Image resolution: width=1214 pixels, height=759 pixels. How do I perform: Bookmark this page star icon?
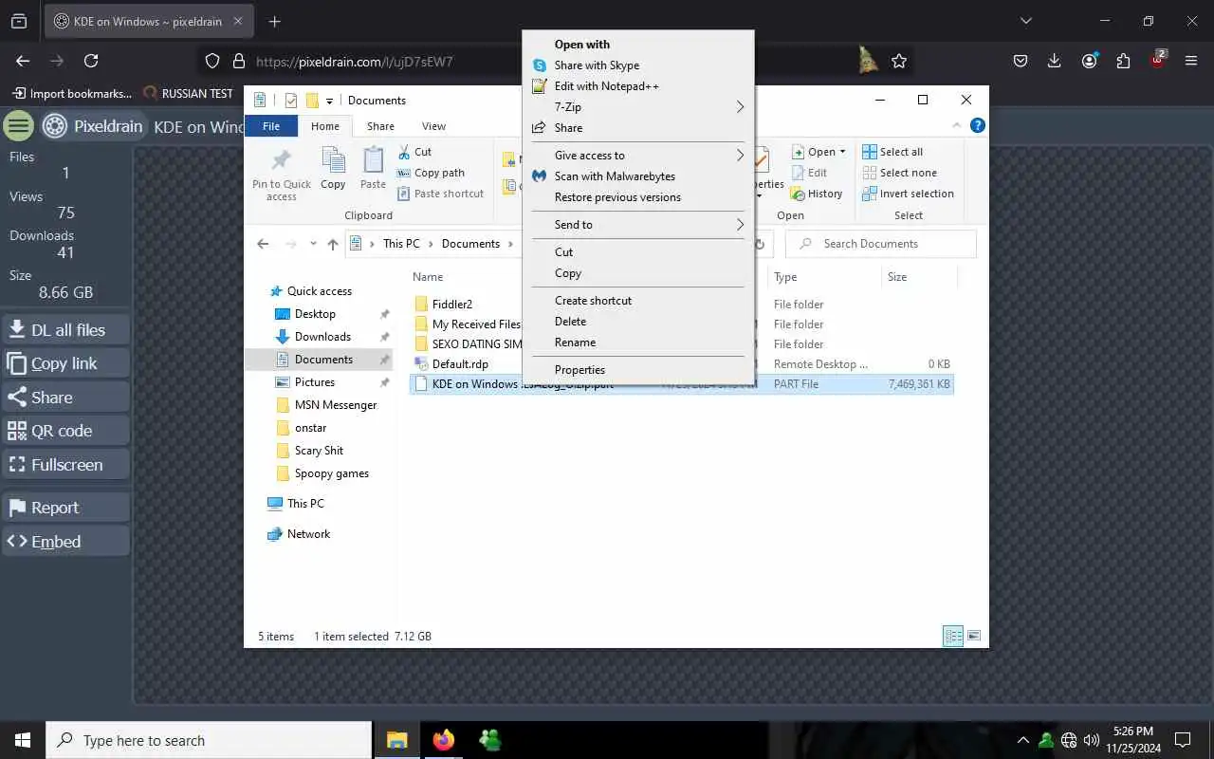point(899,61)
